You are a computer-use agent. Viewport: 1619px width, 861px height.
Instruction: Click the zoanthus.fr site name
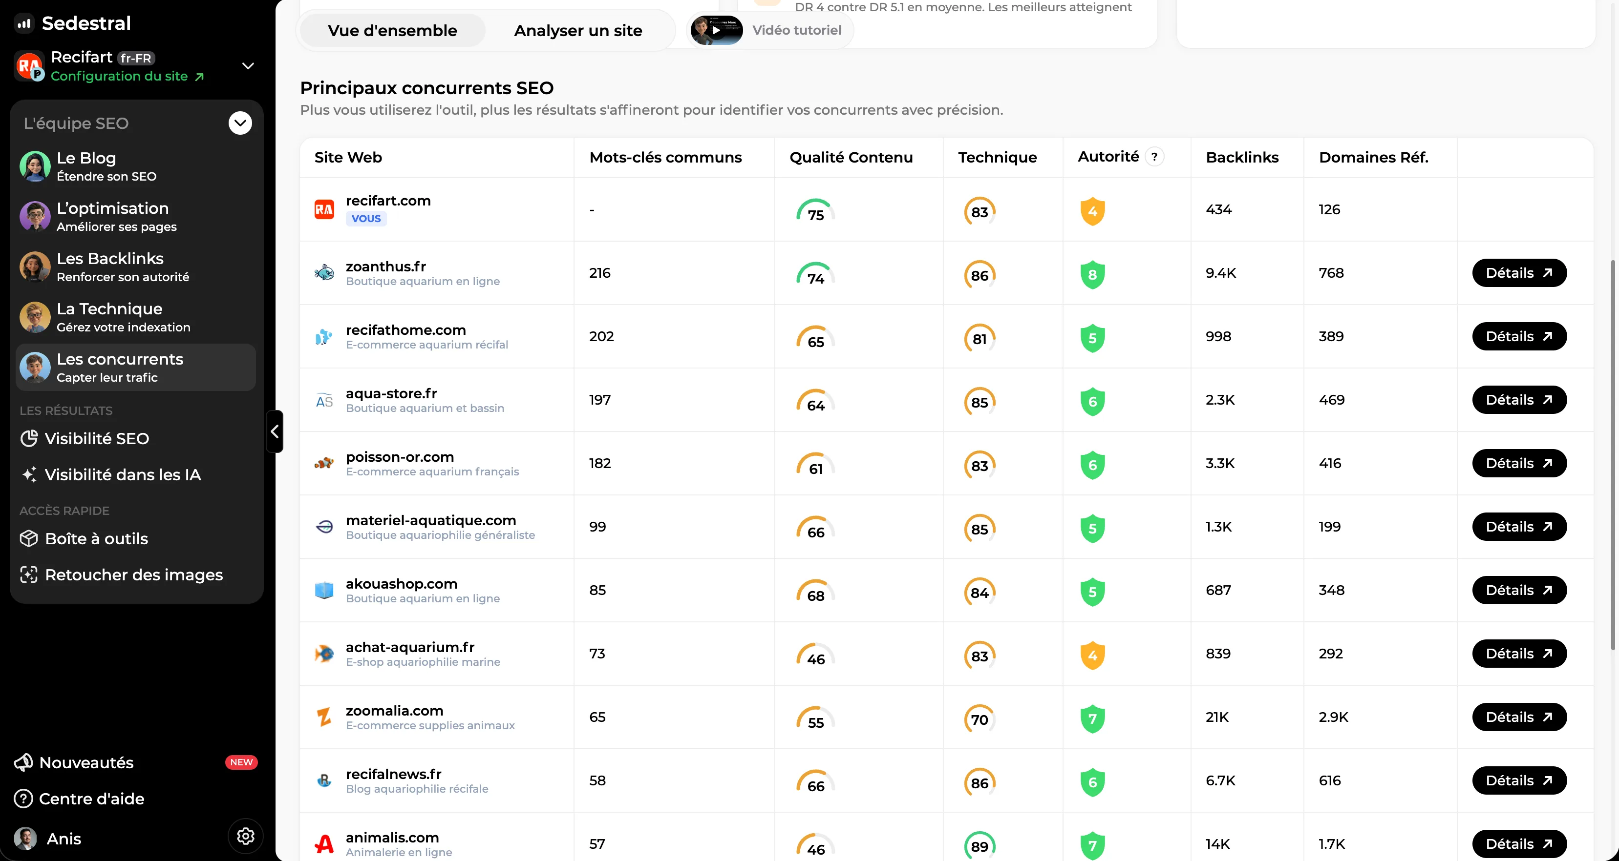(386, 266)
